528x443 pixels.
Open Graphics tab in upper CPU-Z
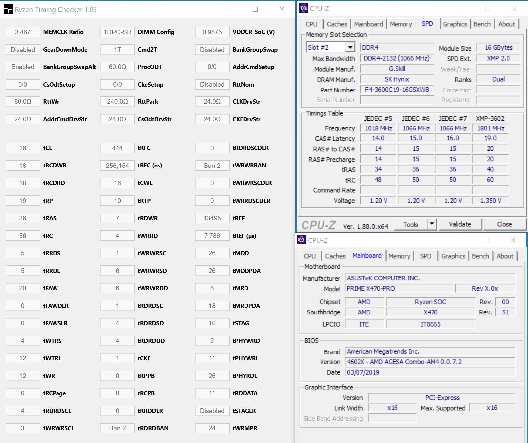click(x=455, y=24)
